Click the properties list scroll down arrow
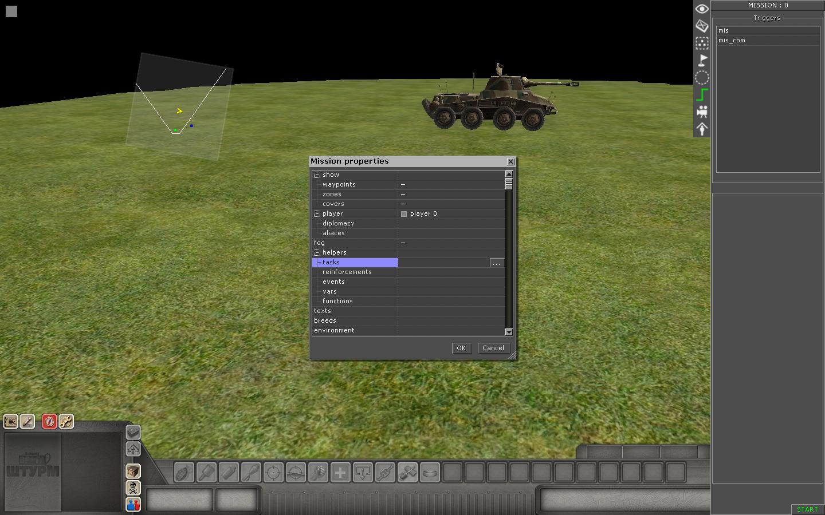825x515 pixels. tap(509, 332)
